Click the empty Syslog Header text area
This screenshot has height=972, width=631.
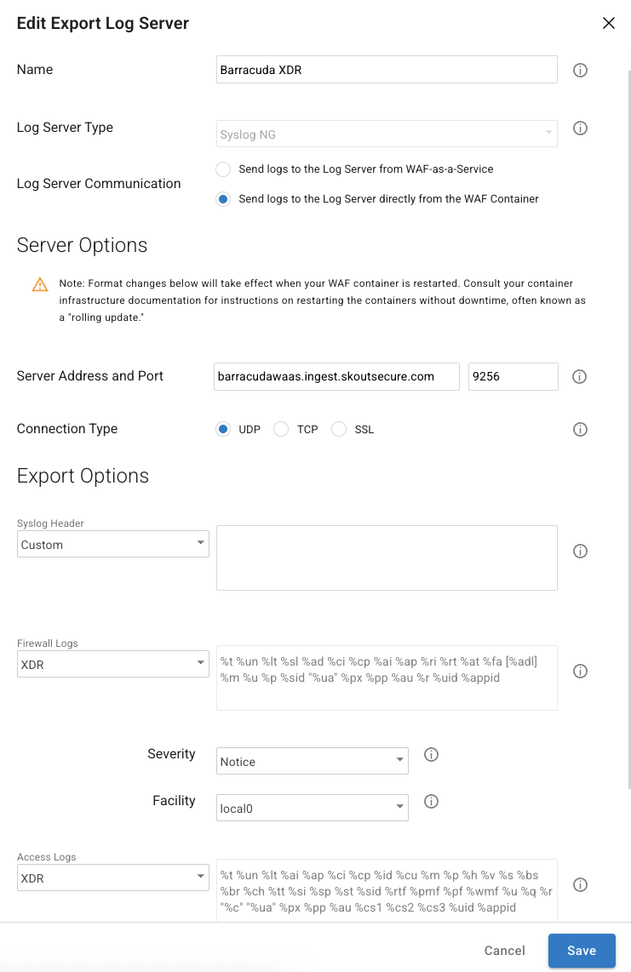387,557
